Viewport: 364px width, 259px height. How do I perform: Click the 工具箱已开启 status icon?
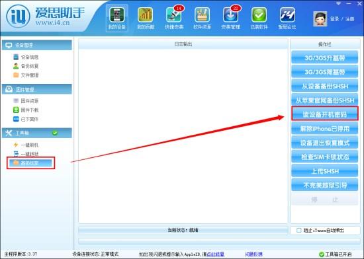[x=322, y=254]
